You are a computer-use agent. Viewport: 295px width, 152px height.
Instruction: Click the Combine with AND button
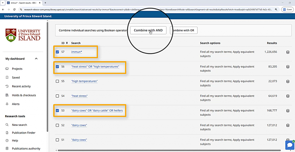148,30
